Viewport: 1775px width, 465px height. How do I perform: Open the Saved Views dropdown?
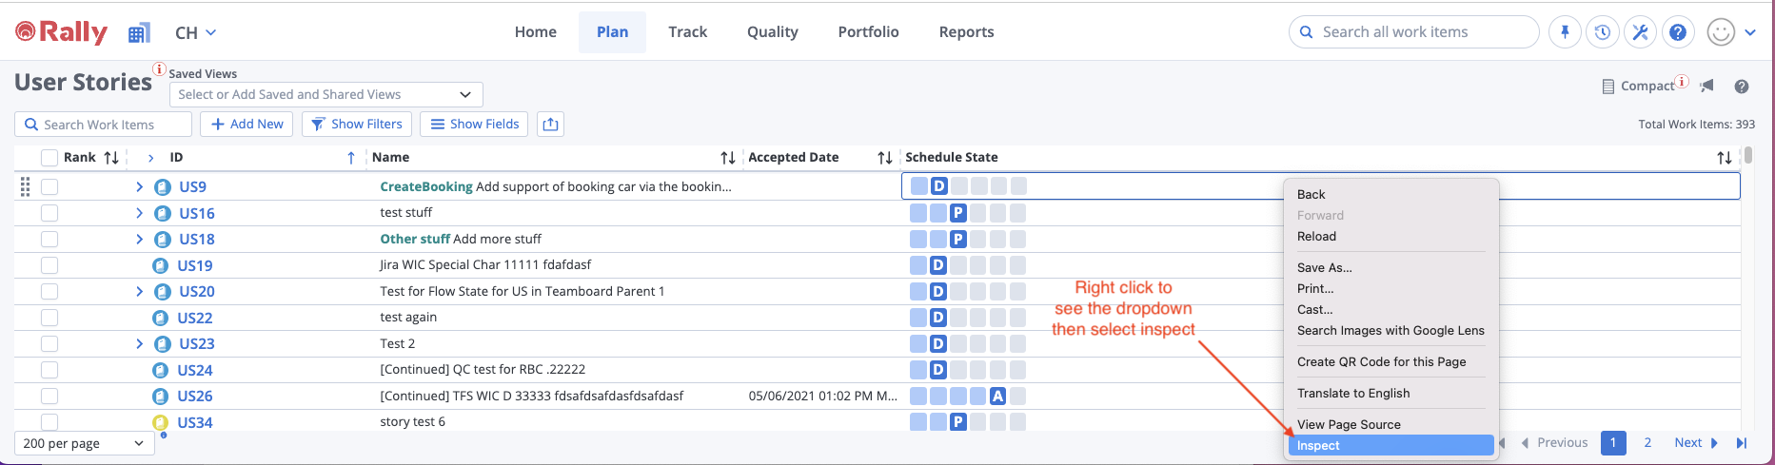tap(325, 95)
